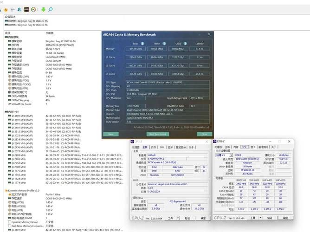Click the fire icon beside Extreme Memory Profile v3.0
This screenshot has width=310, height=232.
pos(6,191)
